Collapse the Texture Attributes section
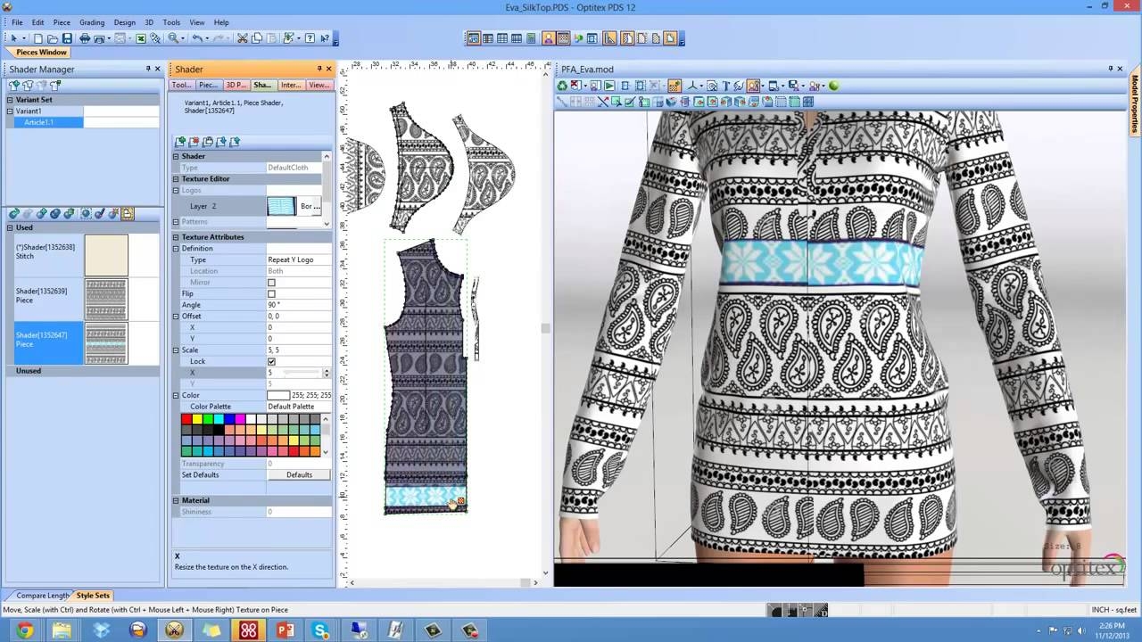The width and height of the screenshot is (1142, 642). [176, 236]
